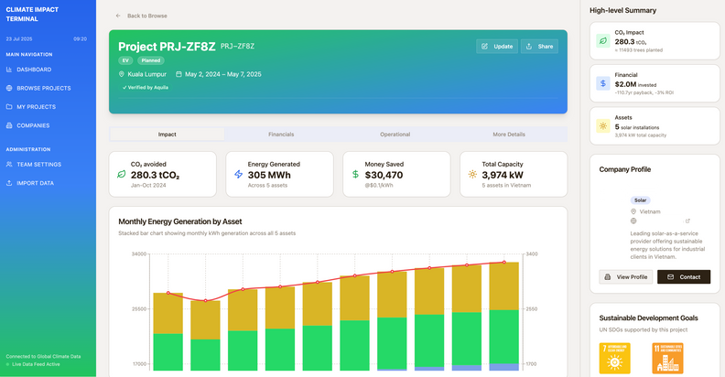
Task: Click the external link icon beside company website
Action: pos(687,221)
